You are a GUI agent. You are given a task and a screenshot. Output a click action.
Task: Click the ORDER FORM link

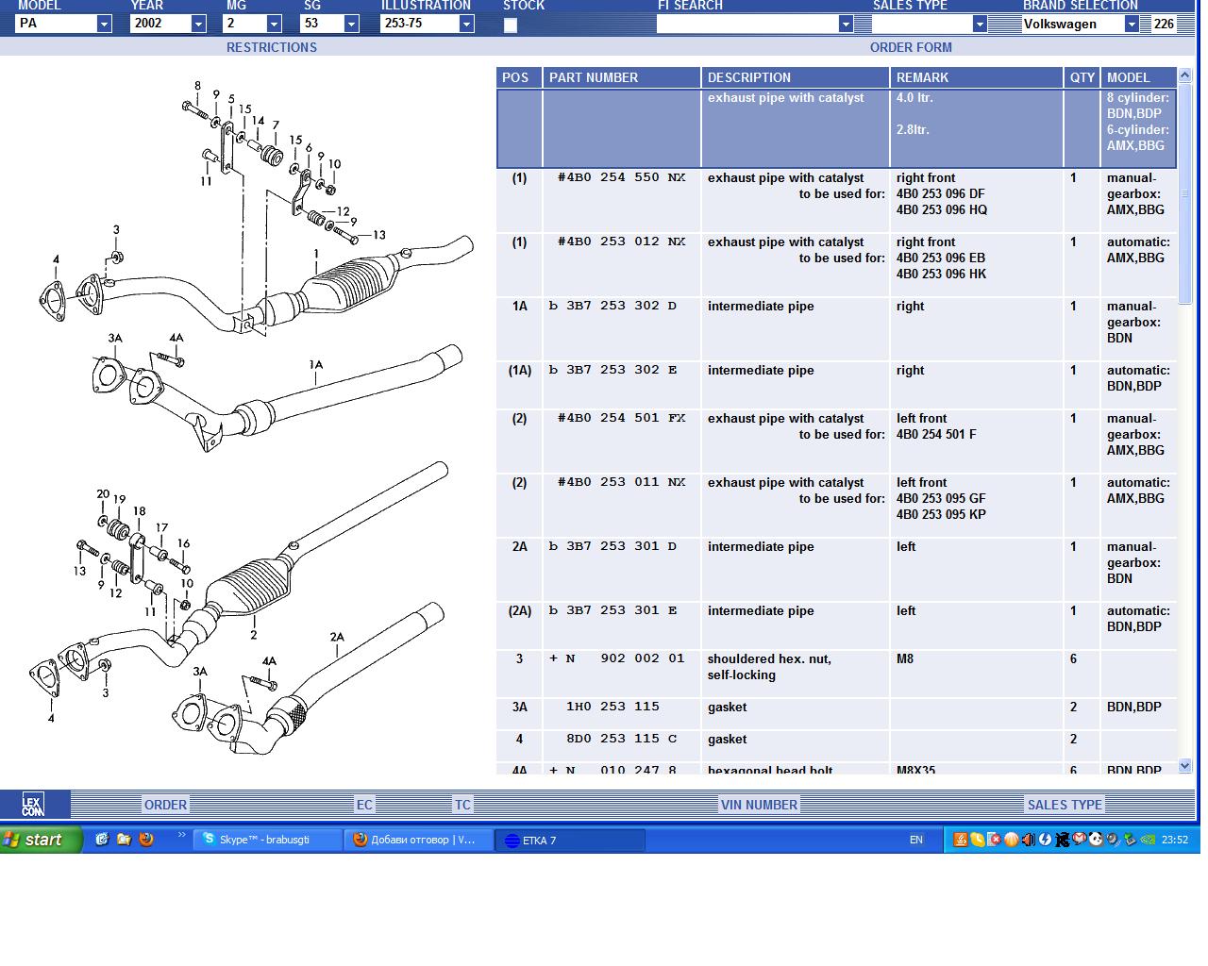(911, 47)
